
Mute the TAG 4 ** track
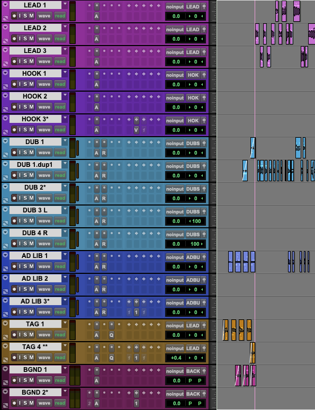(x=31, y=358)
